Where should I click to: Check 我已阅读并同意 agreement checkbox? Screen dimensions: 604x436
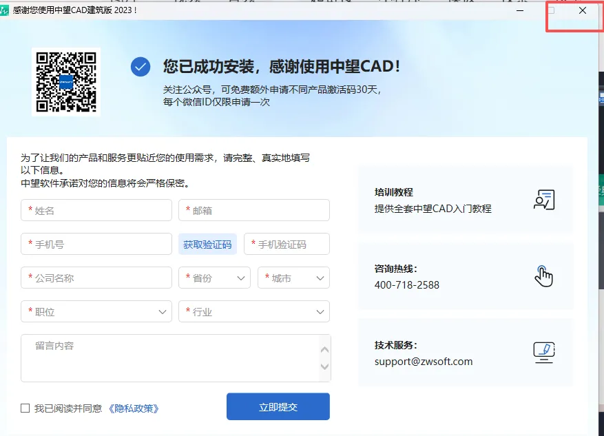coord(25,408)
